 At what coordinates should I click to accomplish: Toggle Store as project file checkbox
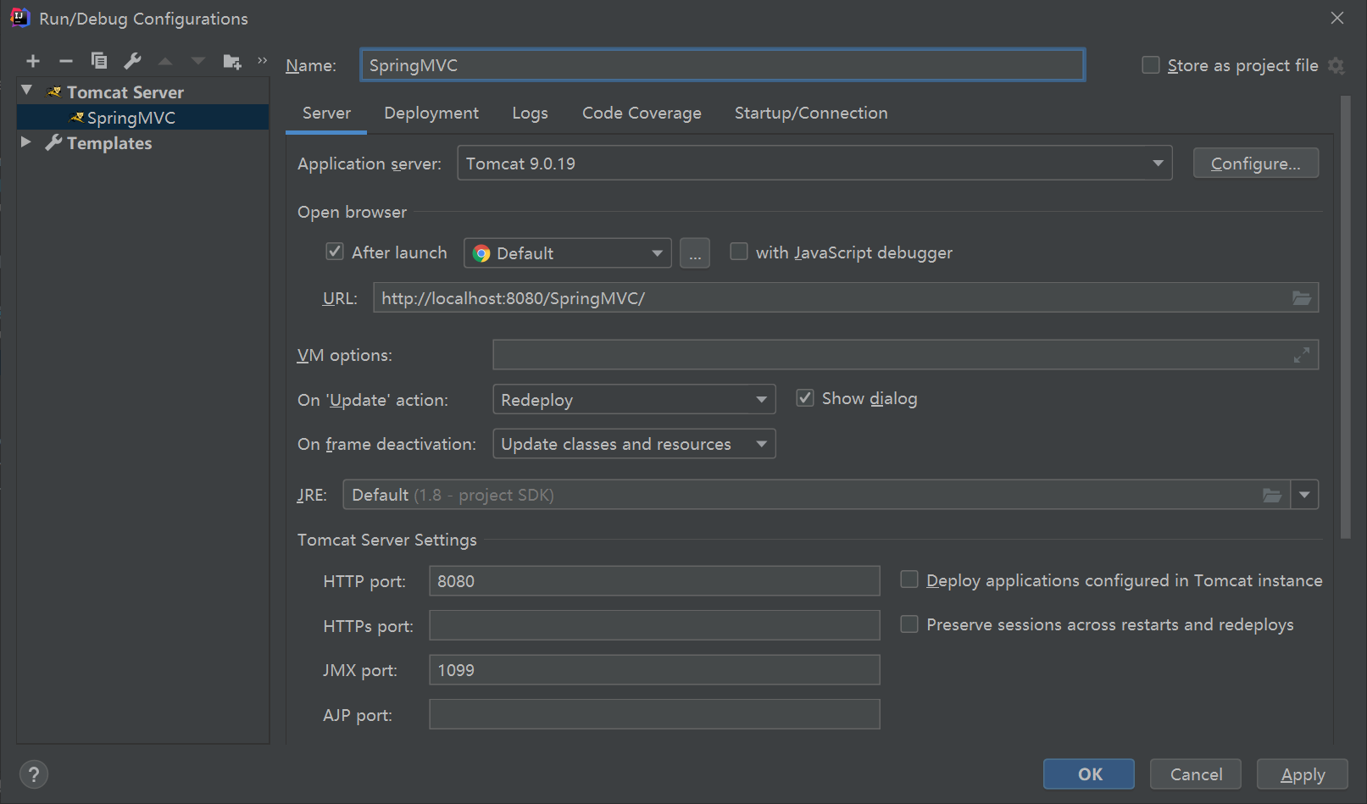pos(1151,65)
